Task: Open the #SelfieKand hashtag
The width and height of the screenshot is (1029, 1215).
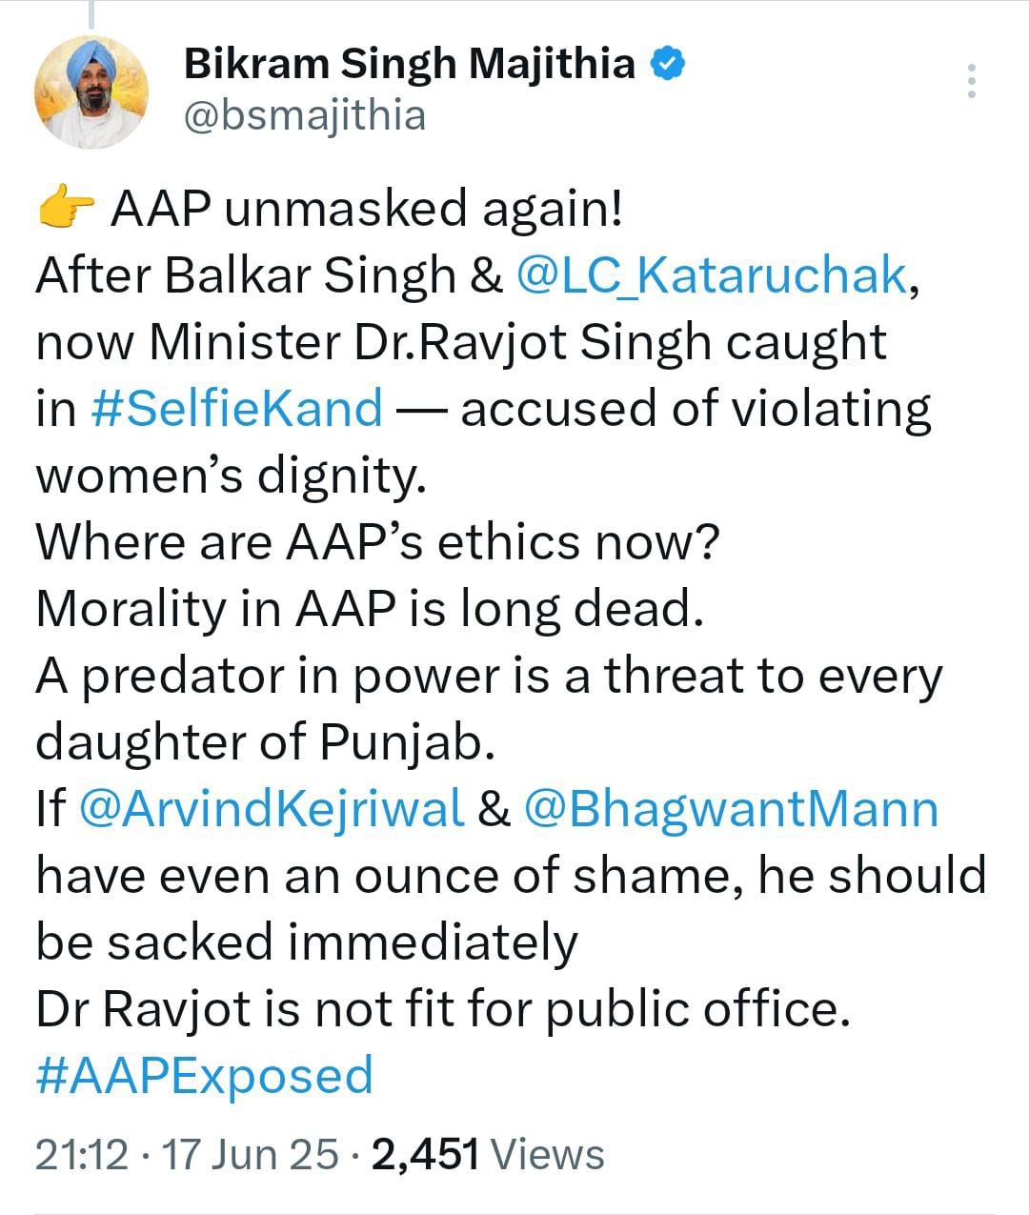Action: coord(237,409)
